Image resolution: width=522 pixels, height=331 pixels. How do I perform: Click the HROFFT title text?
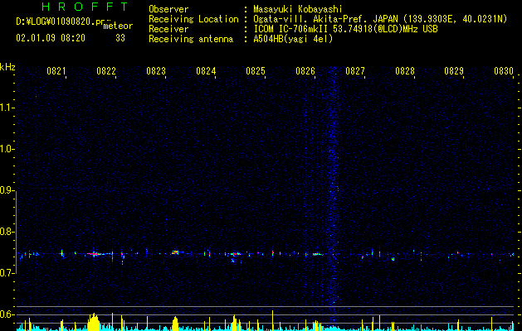click(85, 7)
